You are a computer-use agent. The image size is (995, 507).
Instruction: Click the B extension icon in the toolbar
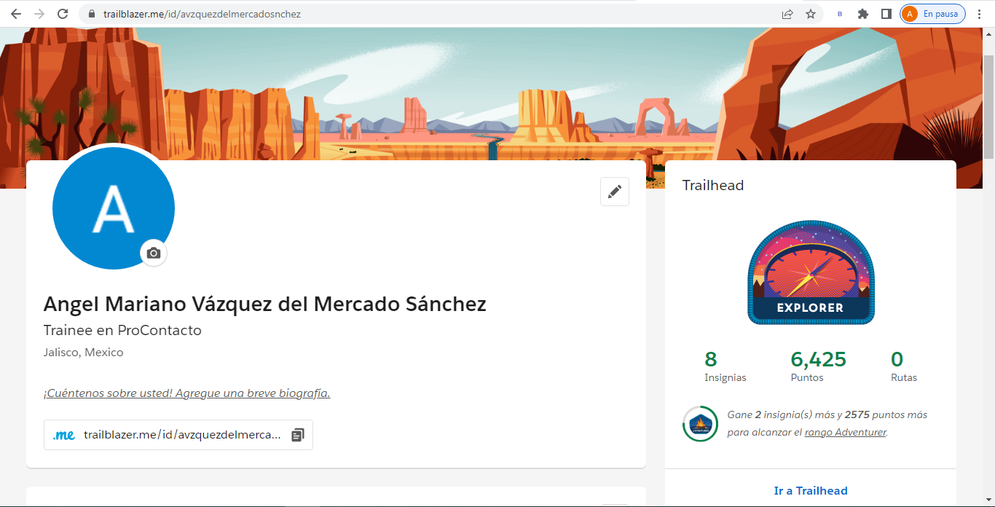(x=838, y=13)
